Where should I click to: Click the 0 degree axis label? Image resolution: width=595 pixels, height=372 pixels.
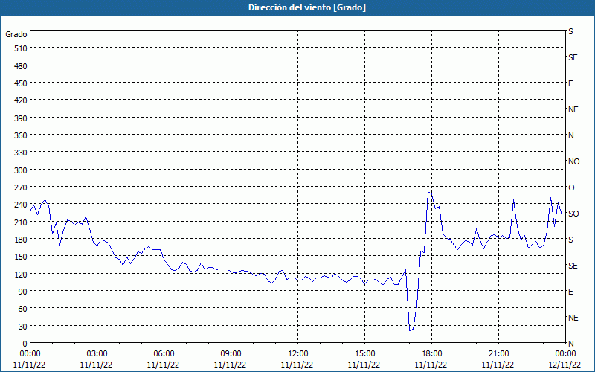click(25, 344)
